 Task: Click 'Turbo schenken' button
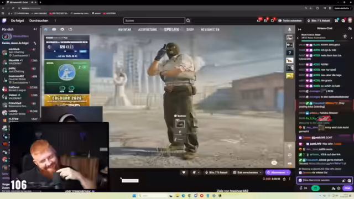(x=290, y=20)
